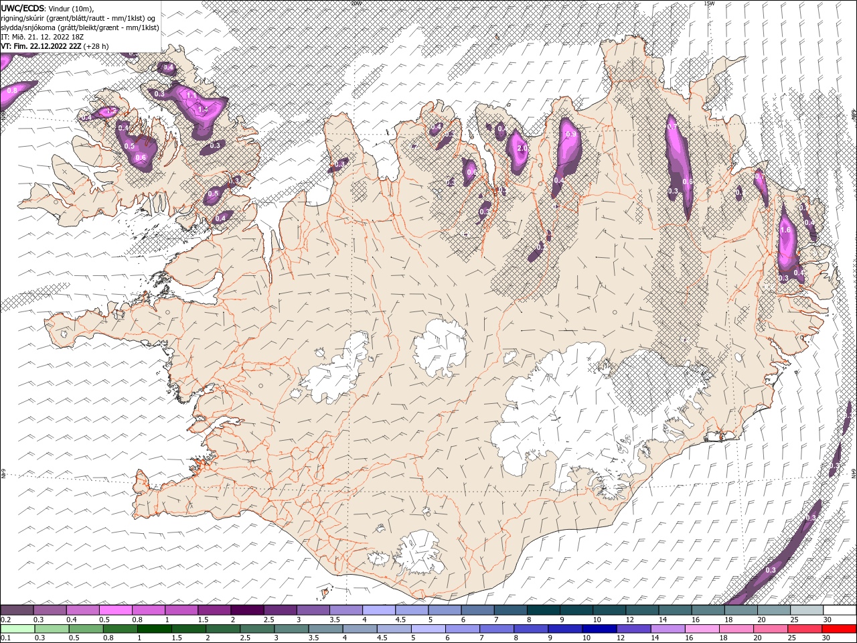Pick the upper legend swatch between 0.3 and 0.4
Screen dimensions: 857x643
click(x=50, y=610)
